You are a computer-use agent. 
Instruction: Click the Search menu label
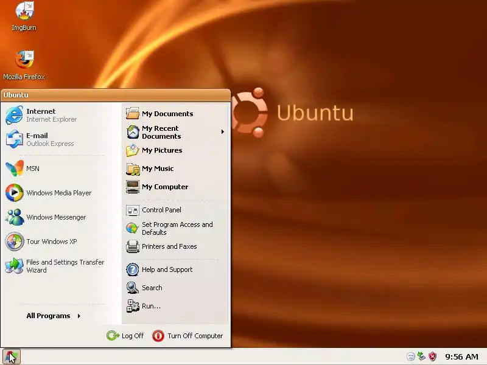point(152,288)
